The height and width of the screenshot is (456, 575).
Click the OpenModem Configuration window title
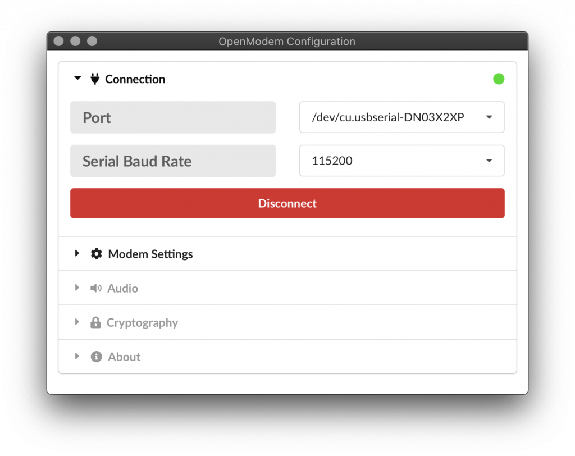(x=287, y=42)
